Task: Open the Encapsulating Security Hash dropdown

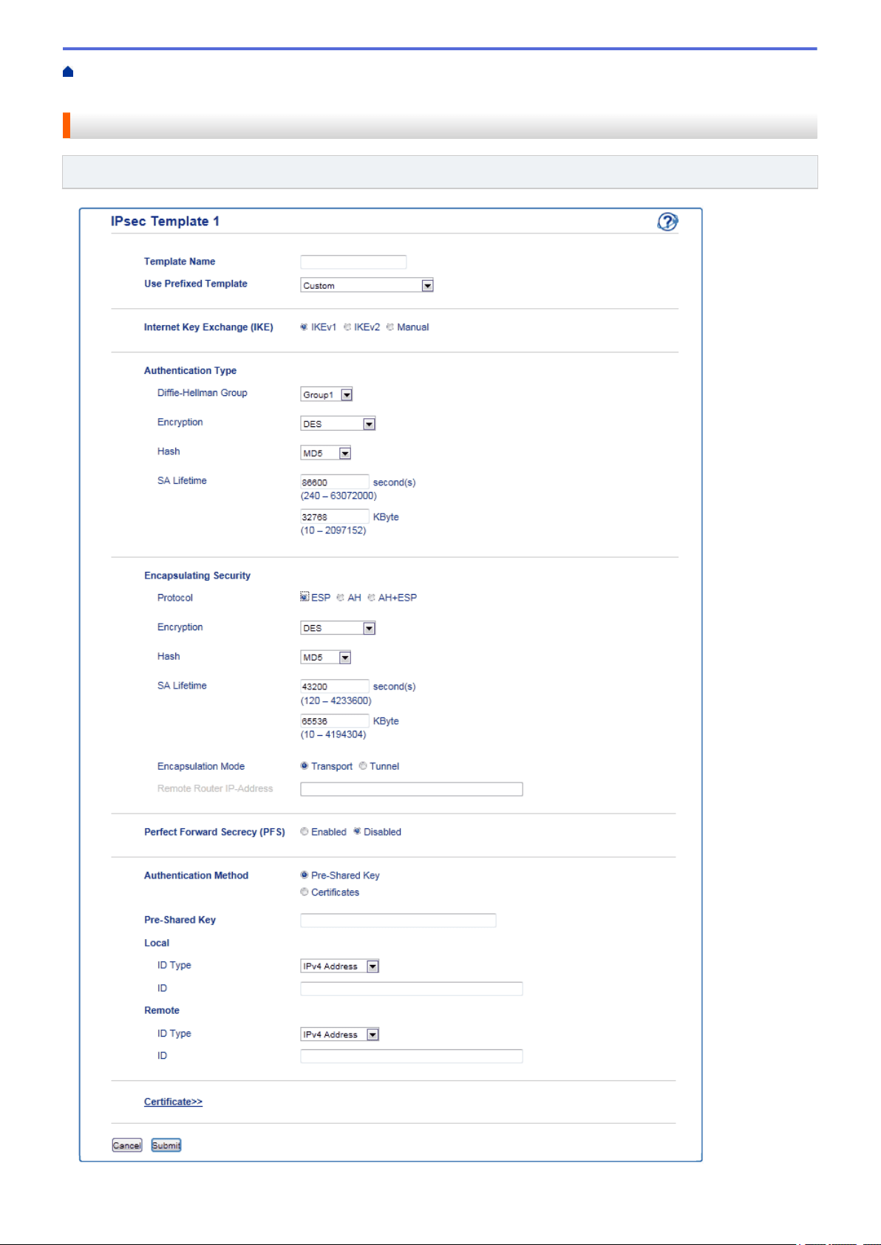Action: pos(326,658)
